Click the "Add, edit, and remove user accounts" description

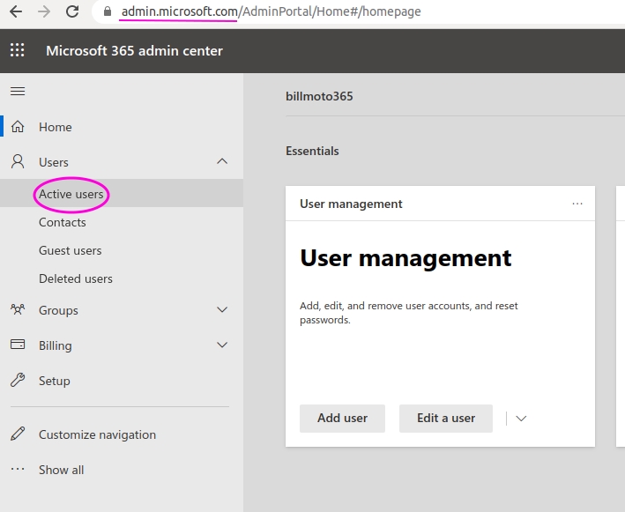[408, 313]
